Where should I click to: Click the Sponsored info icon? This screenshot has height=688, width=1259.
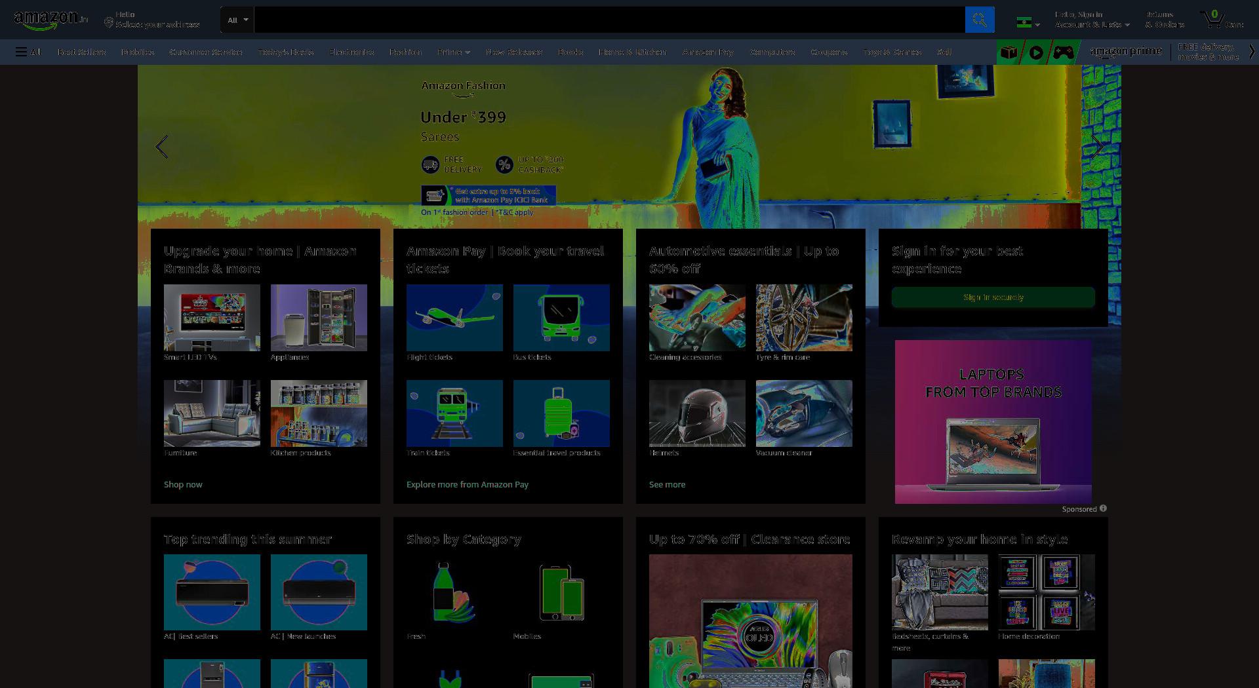(x=1103, y=508)
